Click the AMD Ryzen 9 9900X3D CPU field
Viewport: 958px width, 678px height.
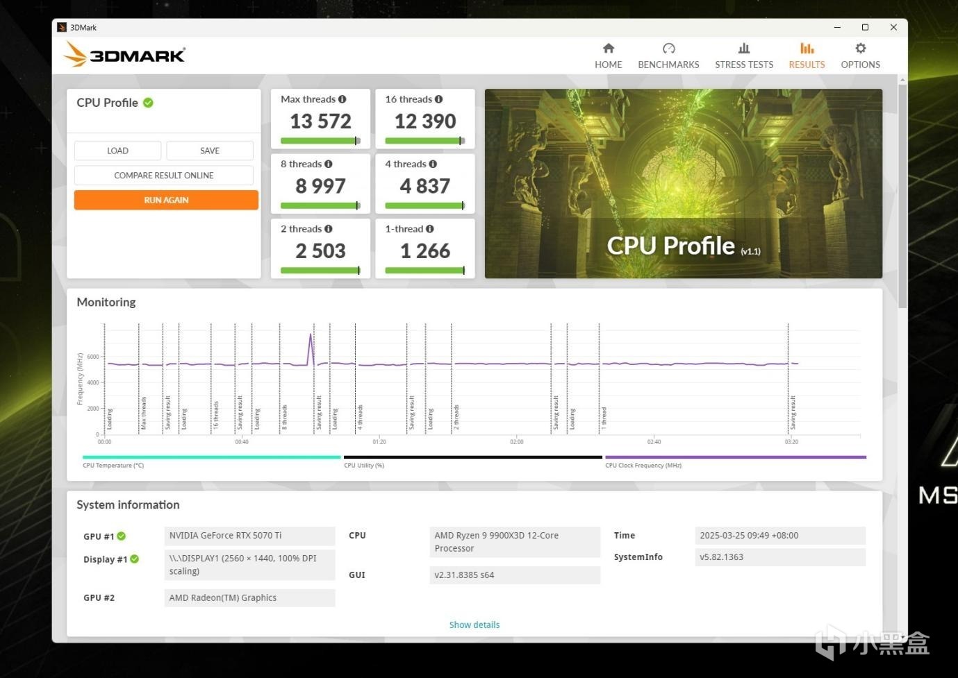coord(515,542)
